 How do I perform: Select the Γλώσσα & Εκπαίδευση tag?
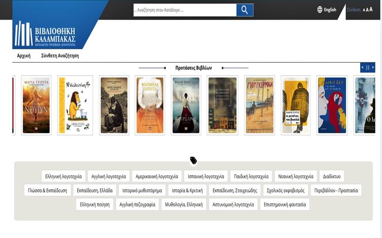point(47,190)
